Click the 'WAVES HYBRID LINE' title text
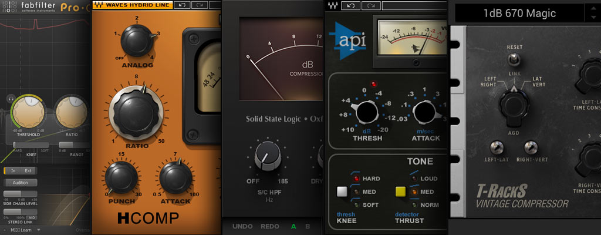 137,5
